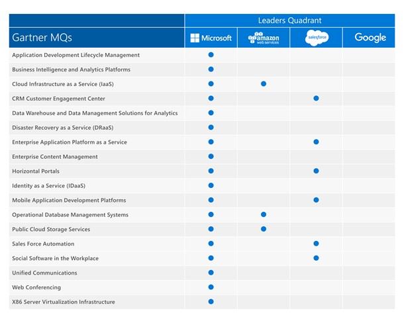
Task: Select Identity as a Service (IDaaS) label
Action: (49, 186)
